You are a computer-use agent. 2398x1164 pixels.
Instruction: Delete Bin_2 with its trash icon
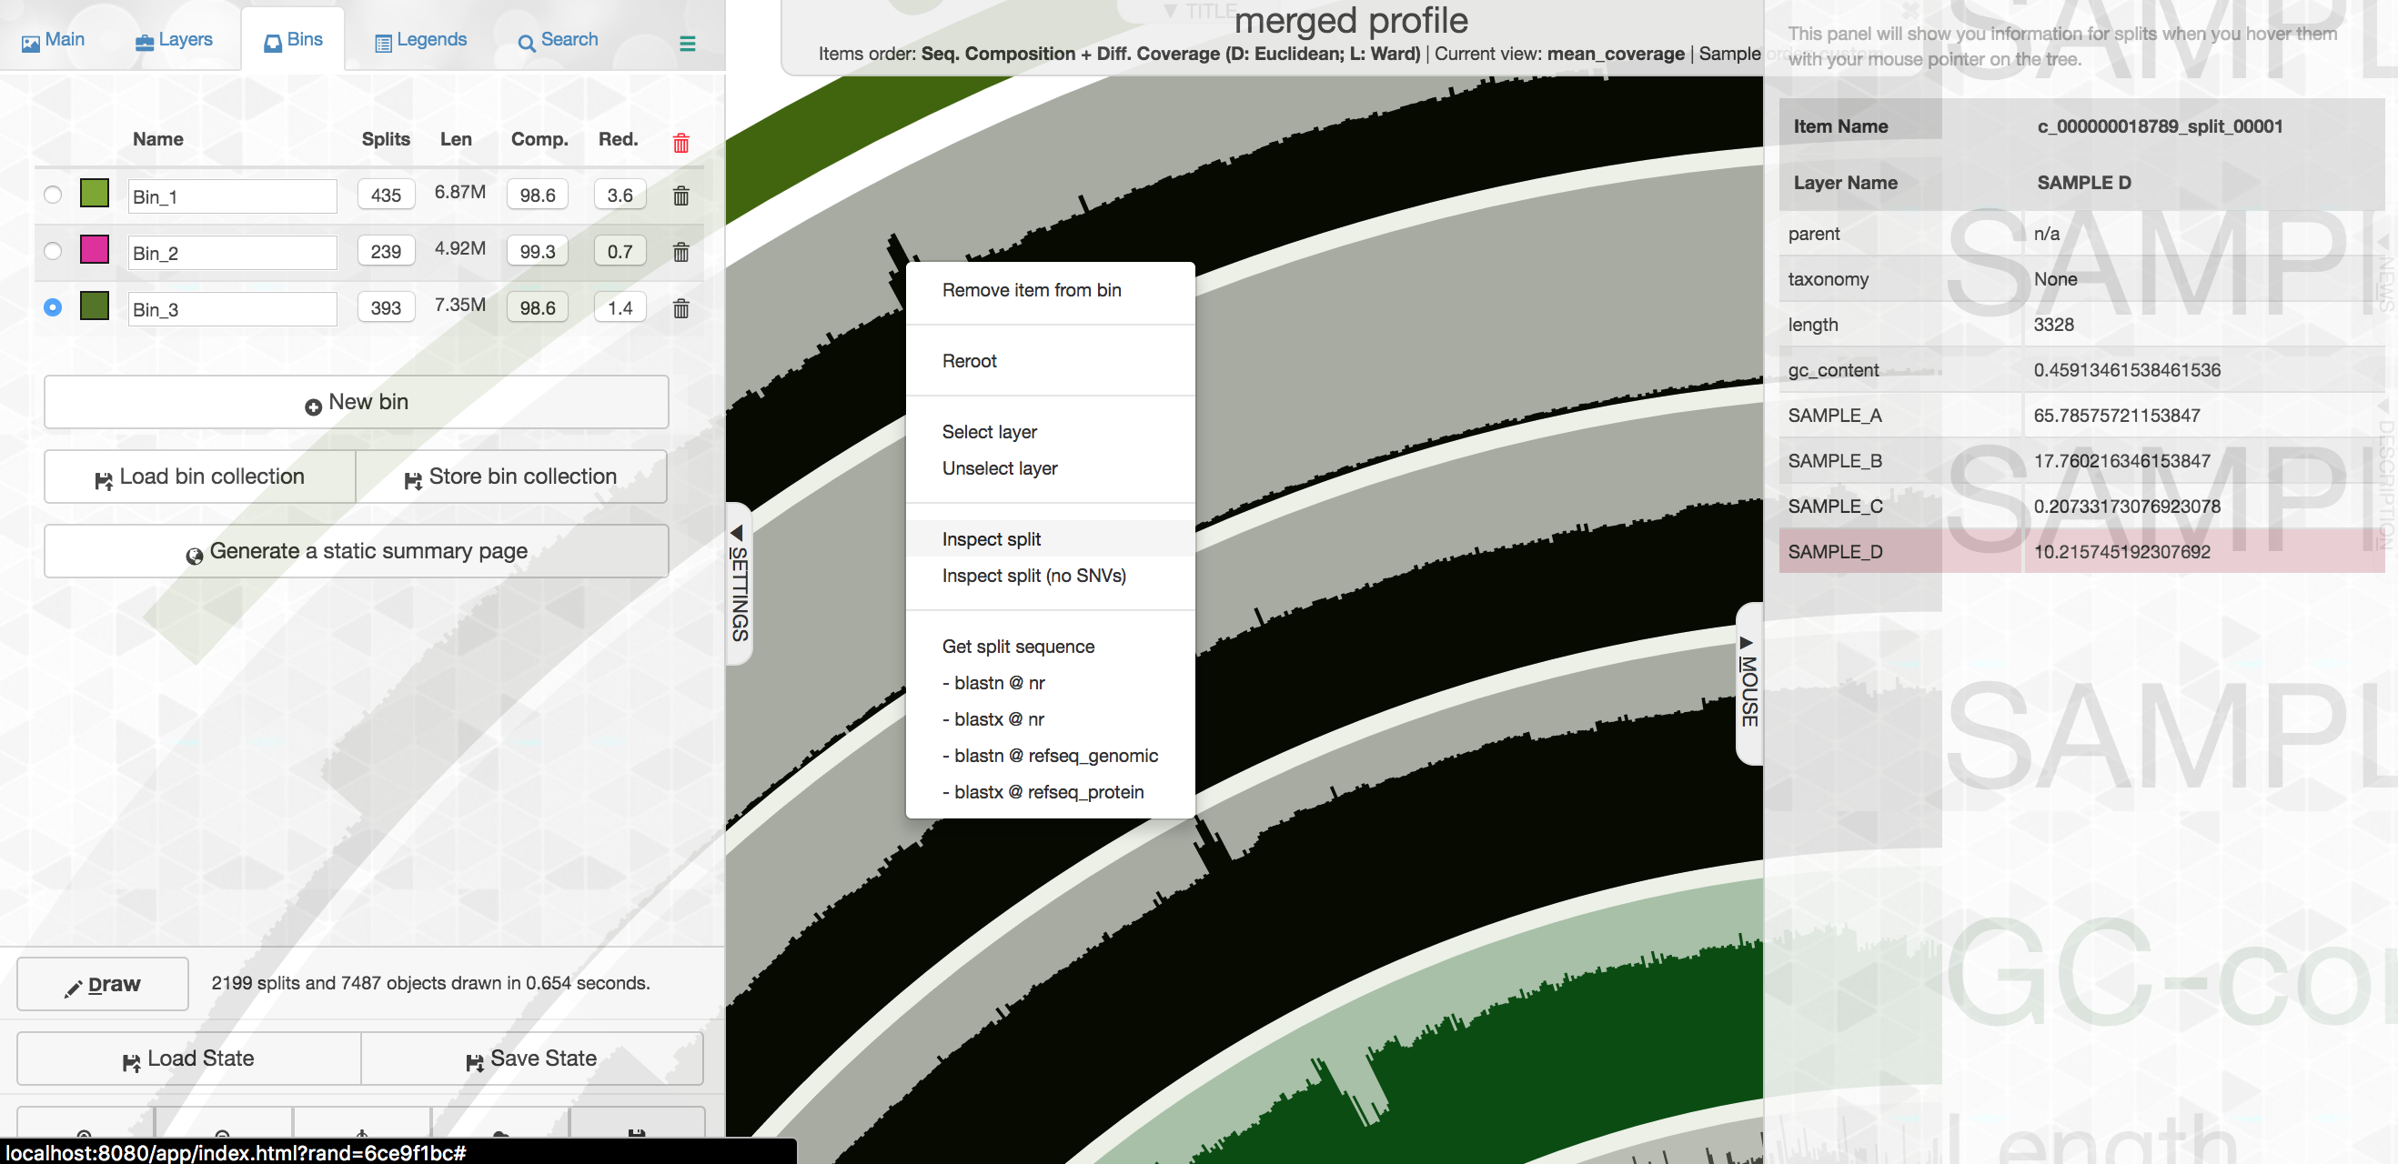tap(680, 252)
